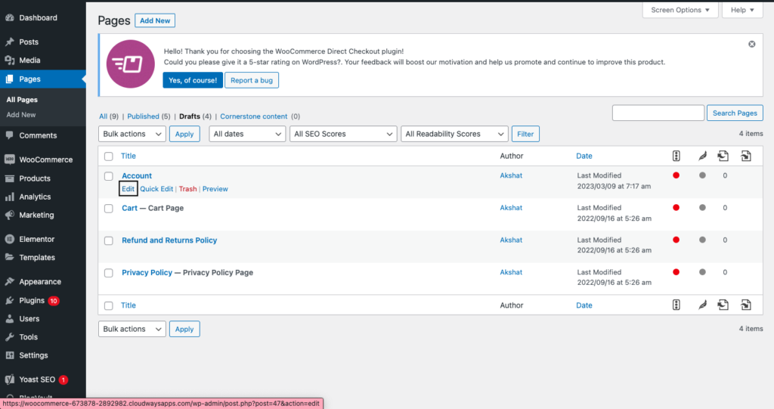Click the Marketing megaphone icon

[9, 215]
